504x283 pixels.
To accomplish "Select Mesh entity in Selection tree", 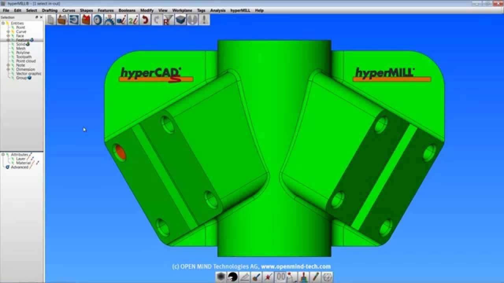I will (21, 48).
